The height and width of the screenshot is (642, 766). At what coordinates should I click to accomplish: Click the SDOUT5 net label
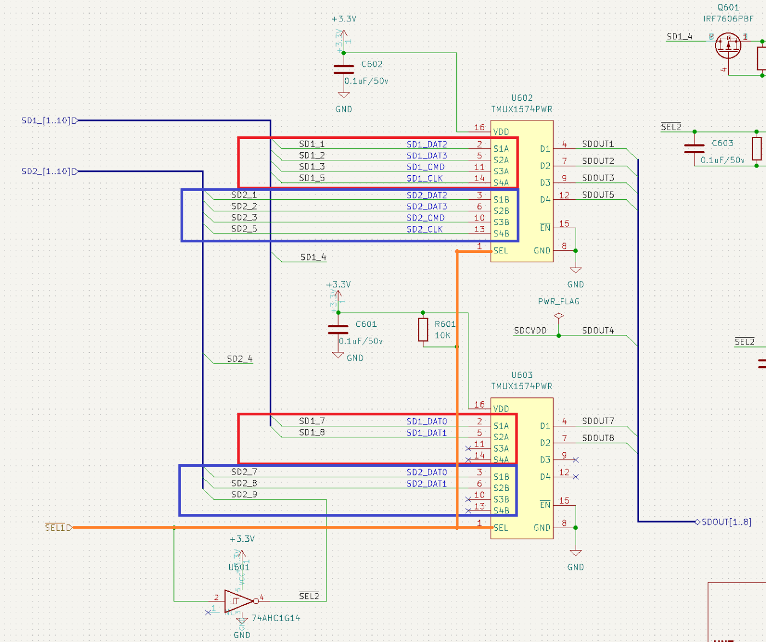(598, 195)
